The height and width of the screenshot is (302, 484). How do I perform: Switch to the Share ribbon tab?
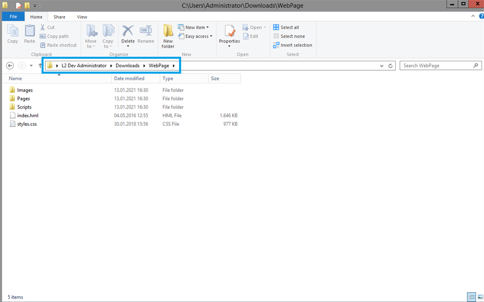(x=60, y=17)
